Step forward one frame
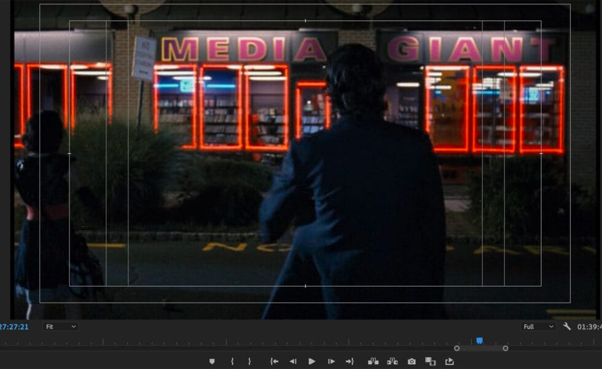This screenshot has height=369, width=602. coord(331,362)
